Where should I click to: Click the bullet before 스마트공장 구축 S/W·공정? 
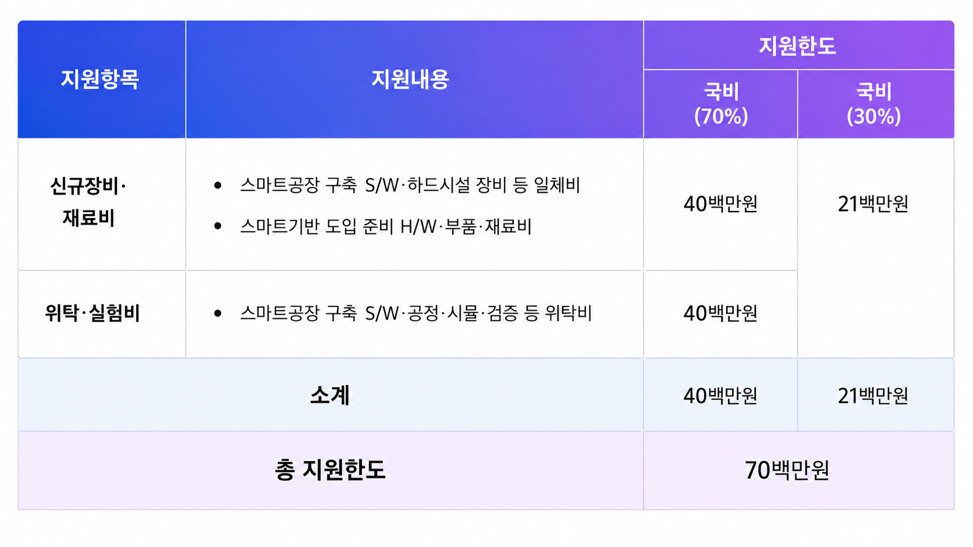tap(218, 313)
